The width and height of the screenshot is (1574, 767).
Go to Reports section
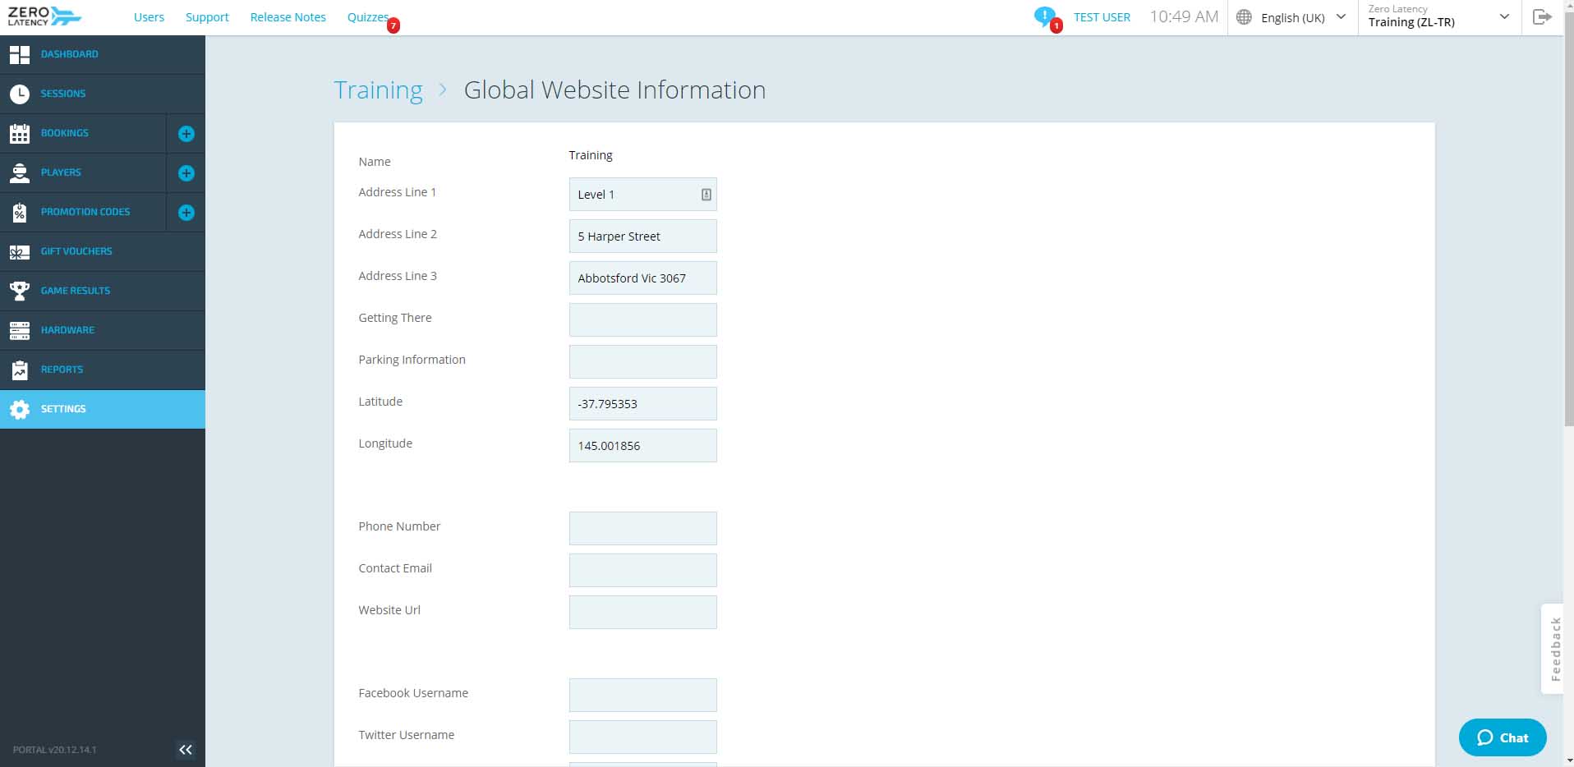[x=62, y=370]
